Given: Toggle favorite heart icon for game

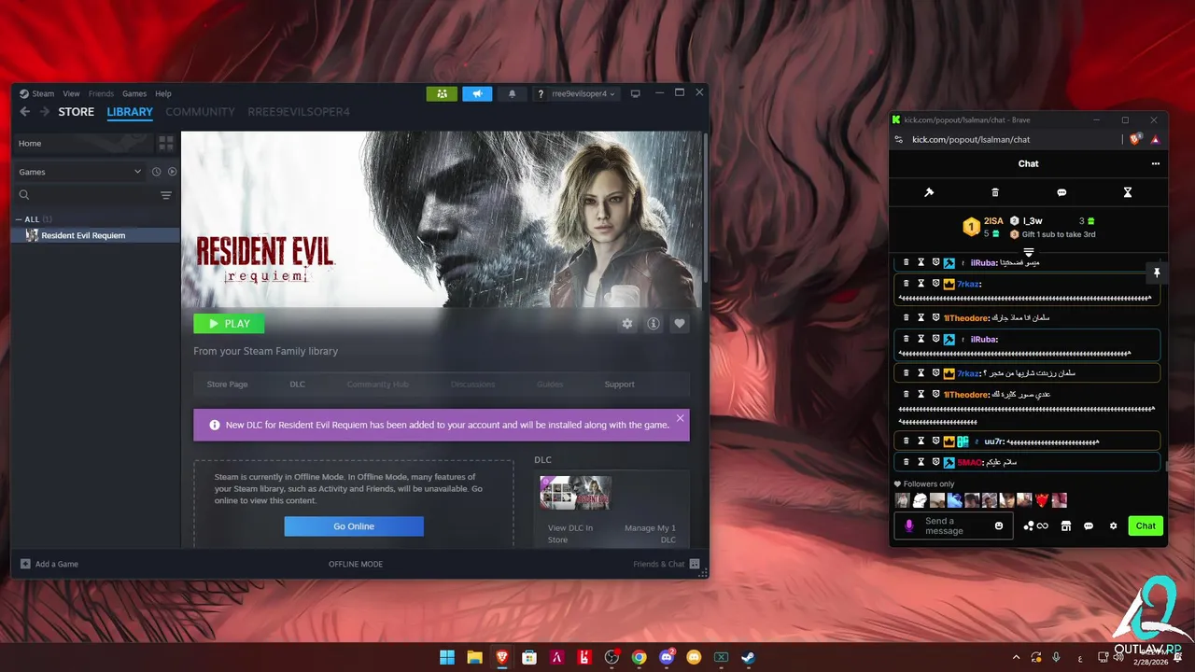Looking at the screenshot, I should point(680,324).
